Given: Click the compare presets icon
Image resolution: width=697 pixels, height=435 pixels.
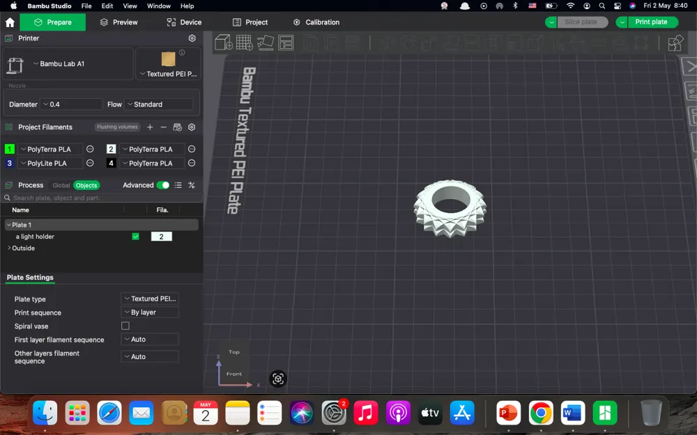Looking at the screenshot, I should (192, 185).
